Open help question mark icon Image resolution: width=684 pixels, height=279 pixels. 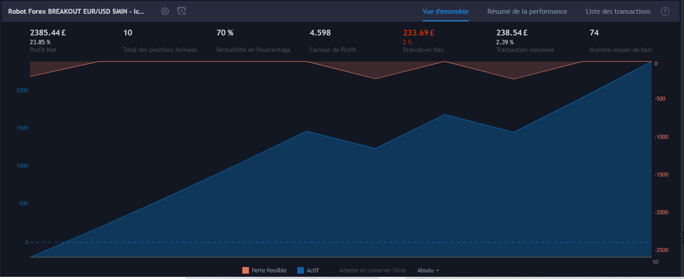coord(665,12)
